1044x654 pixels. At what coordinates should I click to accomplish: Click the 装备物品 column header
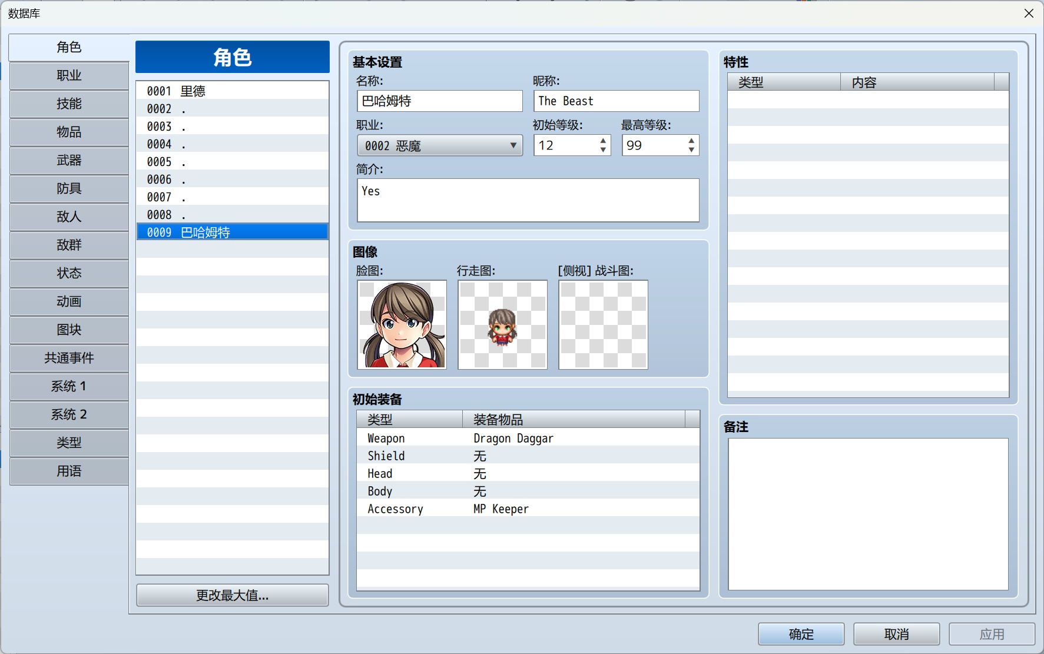[x=574, y=419]
